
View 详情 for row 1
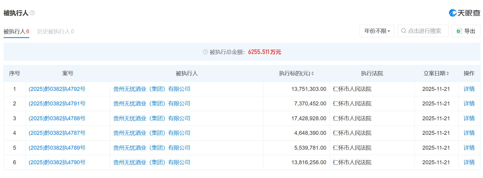pos(469,89)
